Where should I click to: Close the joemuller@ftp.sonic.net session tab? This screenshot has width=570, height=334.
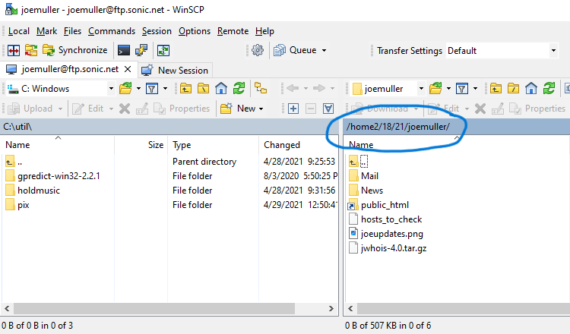coord(128,69)
